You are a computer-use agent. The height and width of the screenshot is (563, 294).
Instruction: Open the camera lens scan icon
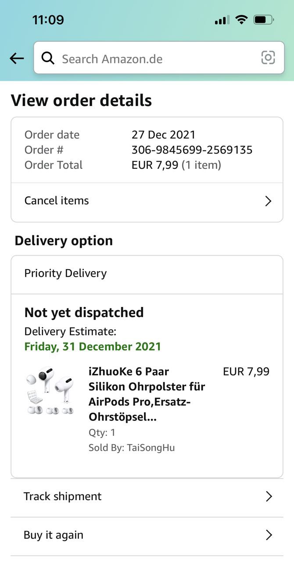pos(268,58)
